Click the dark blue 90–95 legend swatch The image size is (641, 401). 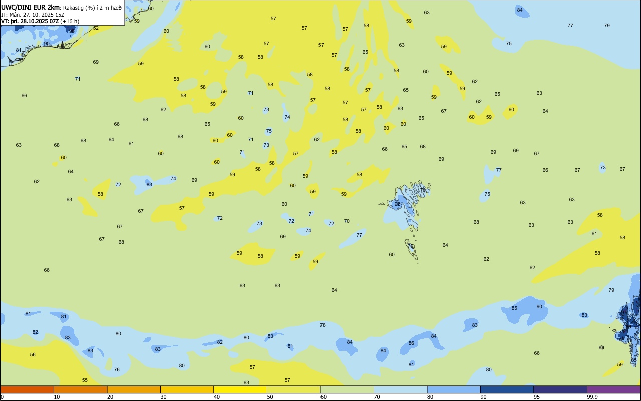pos(507,389)
